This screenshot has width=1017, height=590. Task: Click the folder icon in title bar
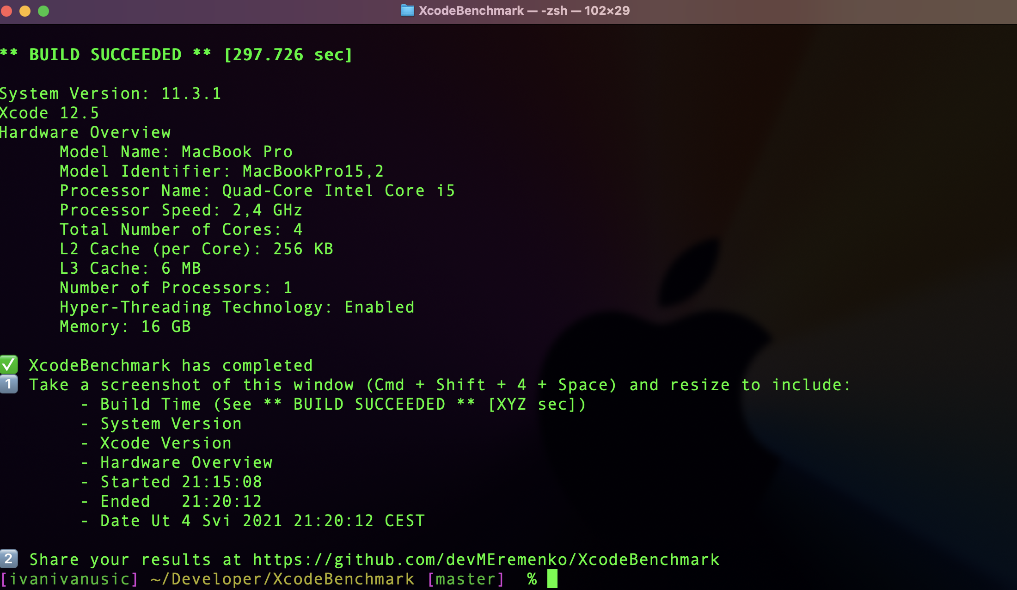[407, 11]
